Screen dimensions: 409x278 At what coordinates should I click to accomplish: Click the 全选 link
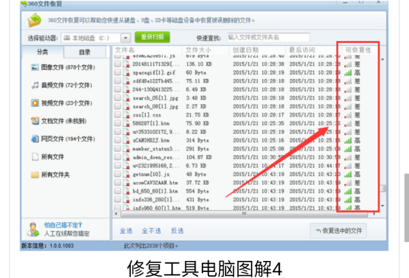point(126,231)
